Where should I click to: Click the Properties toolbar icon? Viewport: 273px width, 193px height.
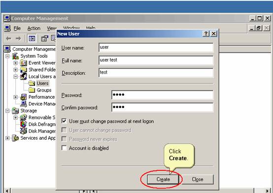click(44, 39)
